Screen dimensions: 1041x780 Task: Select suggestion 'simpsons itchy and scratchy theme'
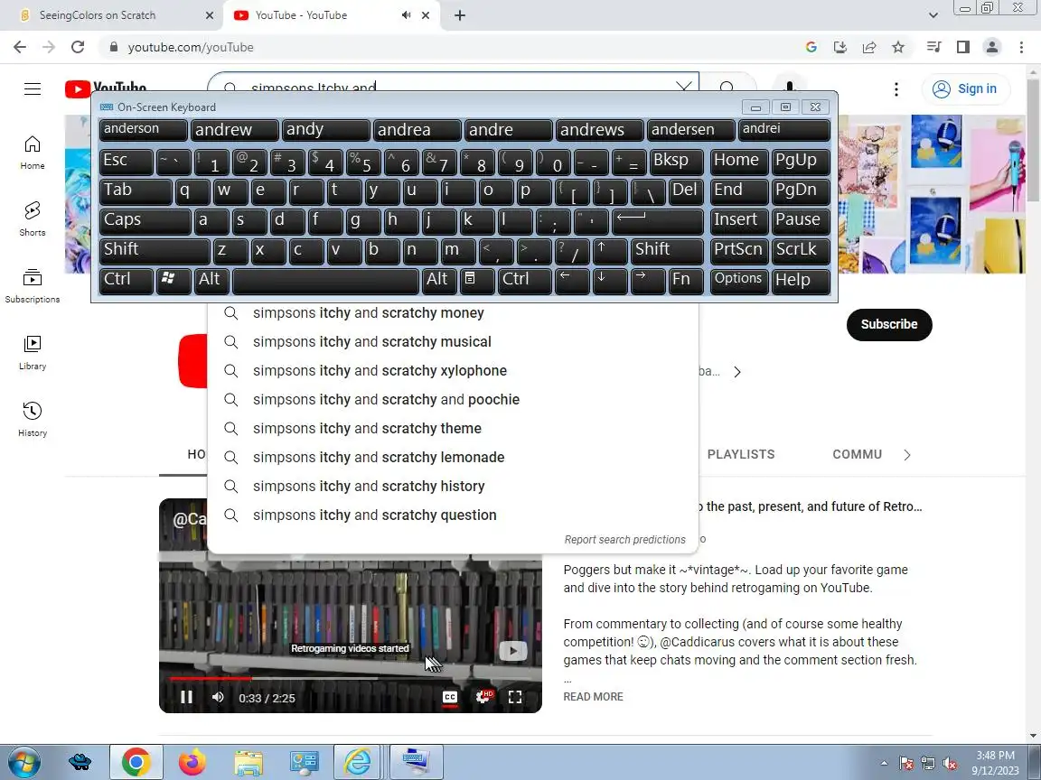pos(453,429)
